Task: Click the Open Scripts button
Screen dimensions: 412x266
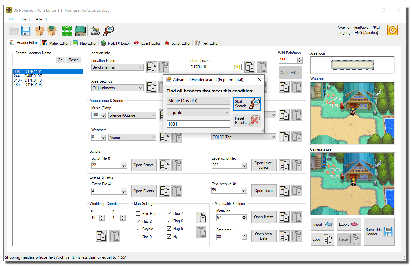Action: [x=144, y=165]
